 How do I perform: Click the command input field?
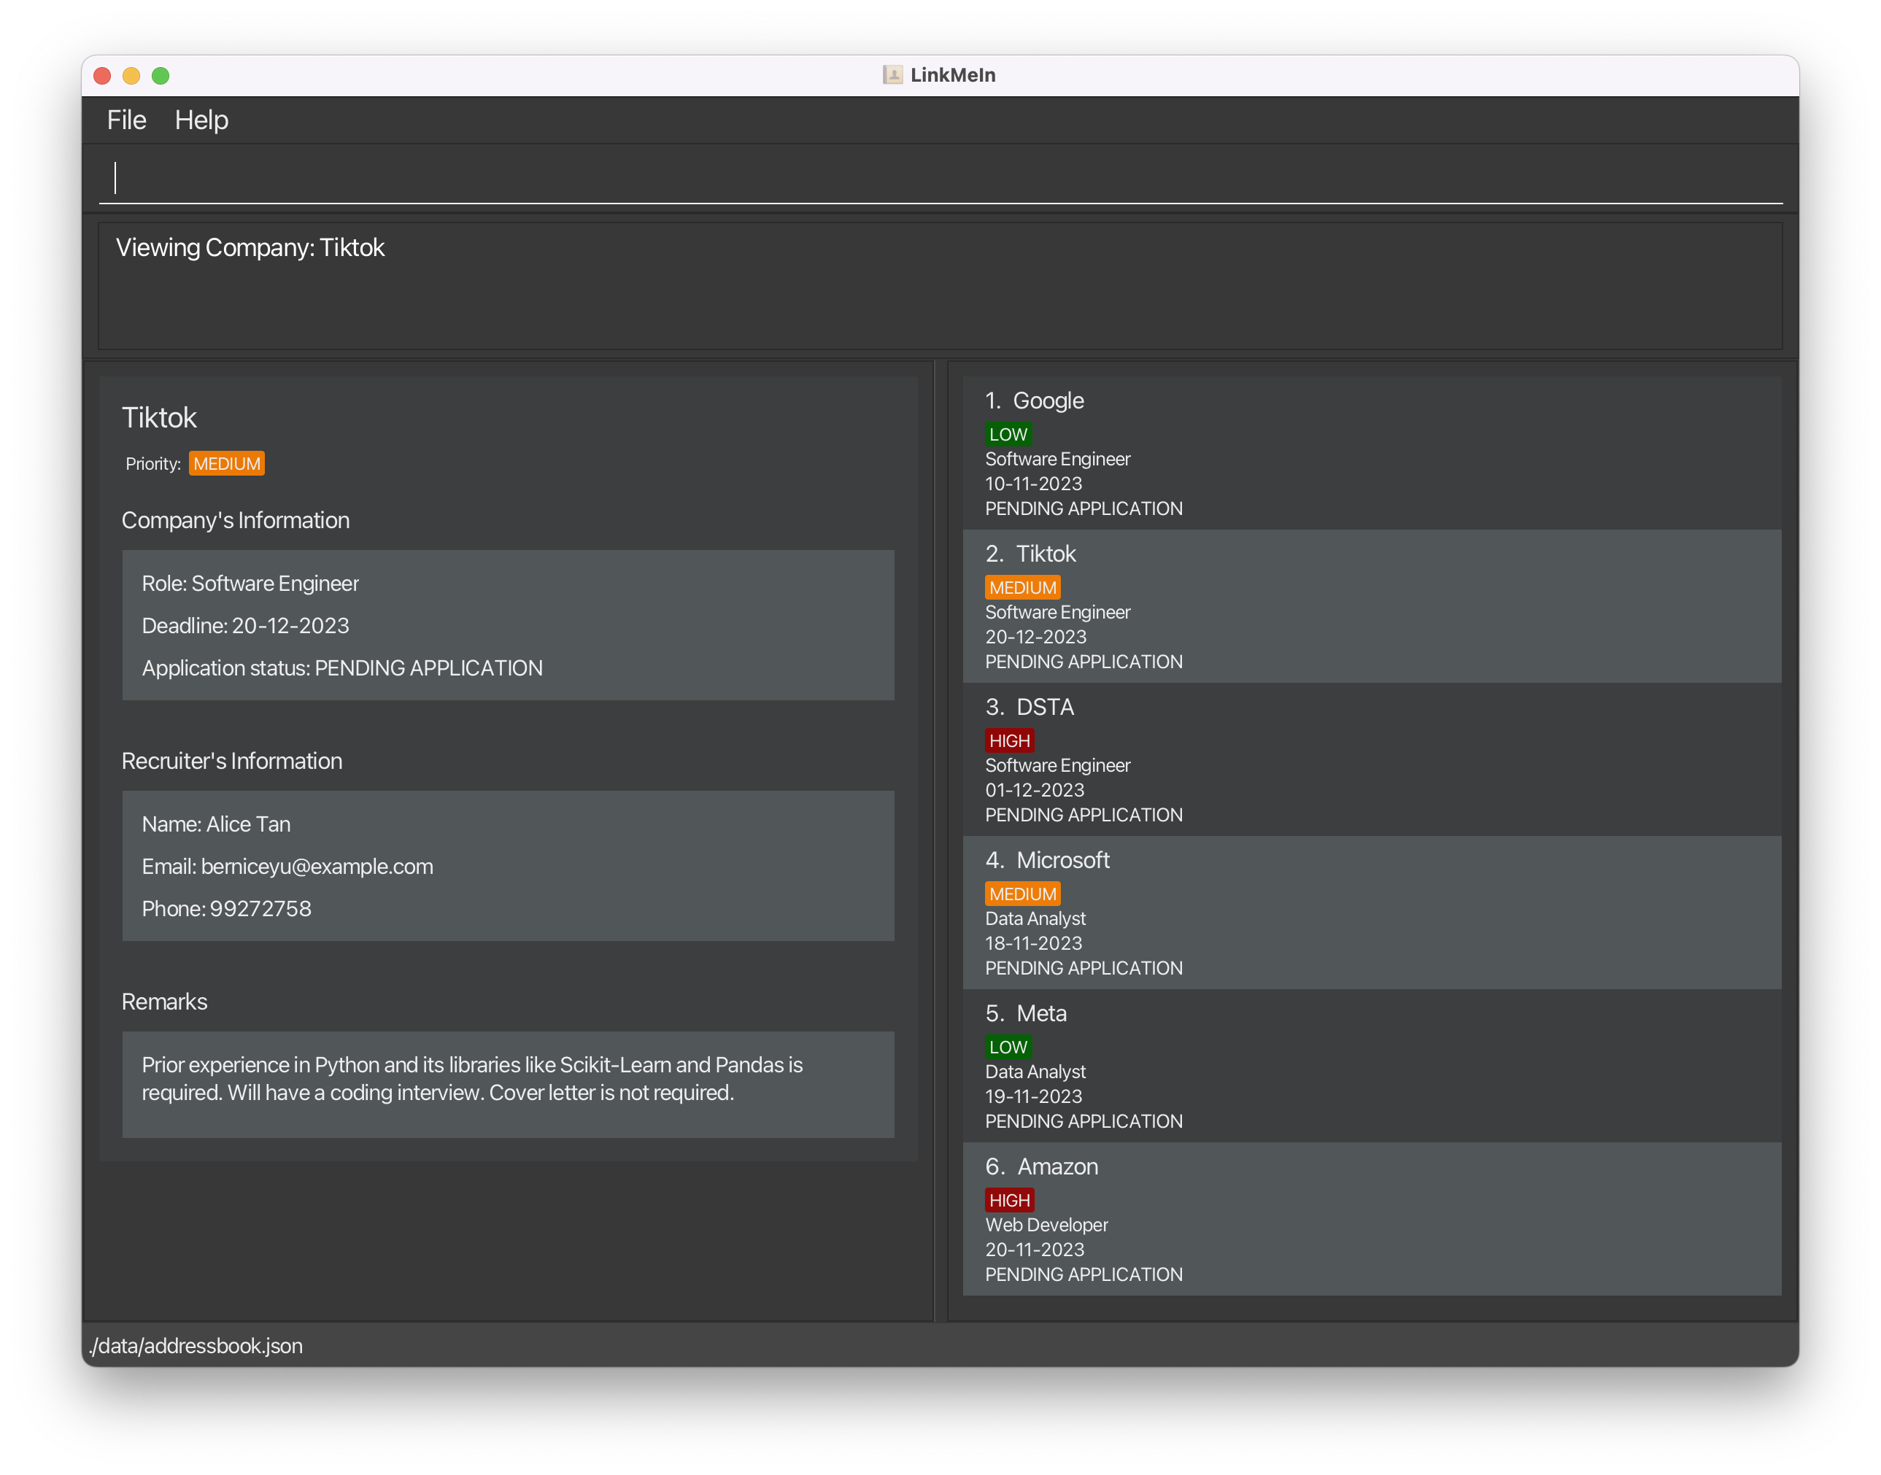click(x=940, y=178)
